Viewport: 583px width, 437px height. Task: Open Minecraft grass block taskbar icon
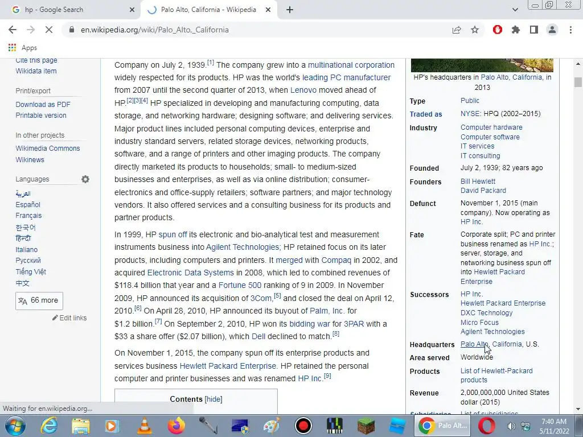(366, 426)
